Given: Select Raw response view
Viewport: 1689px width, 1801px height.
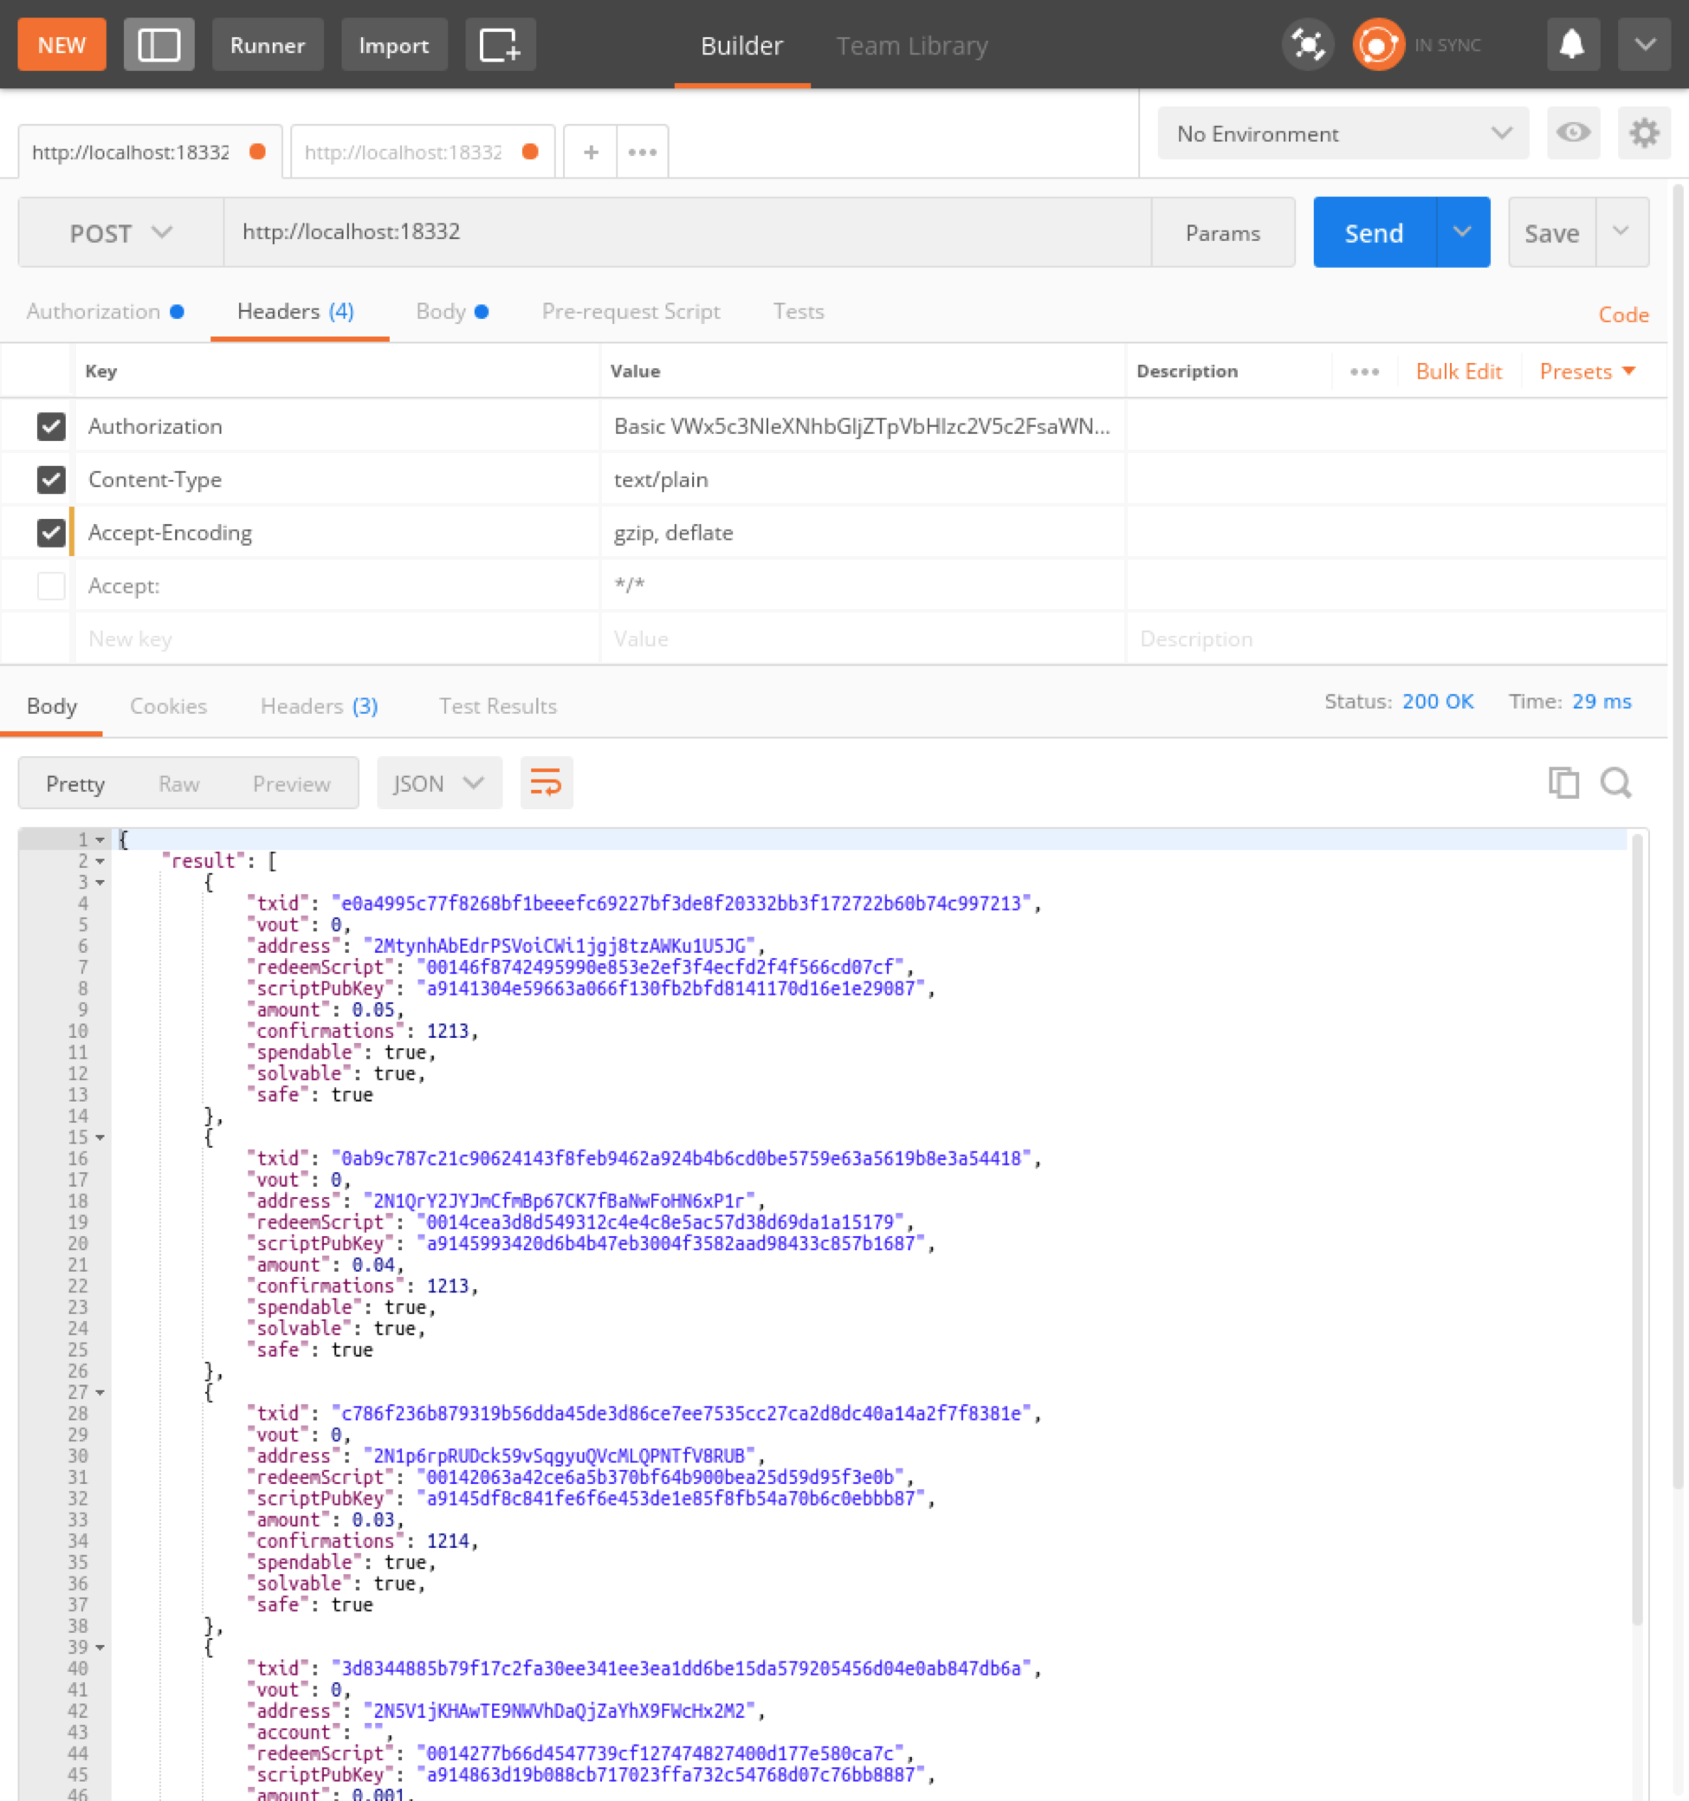Looking at the screenshot, I should tap(178, 784).
